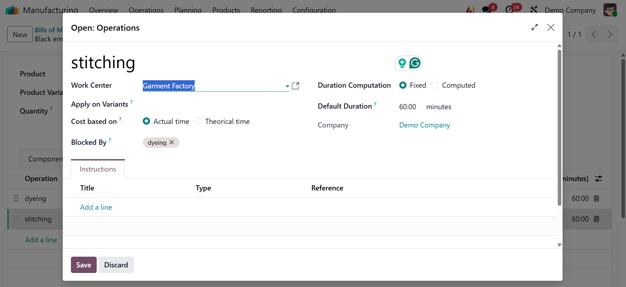Open the Reporting menu
The height and width of the screenshot is (287, 626).
click(266, 10)
